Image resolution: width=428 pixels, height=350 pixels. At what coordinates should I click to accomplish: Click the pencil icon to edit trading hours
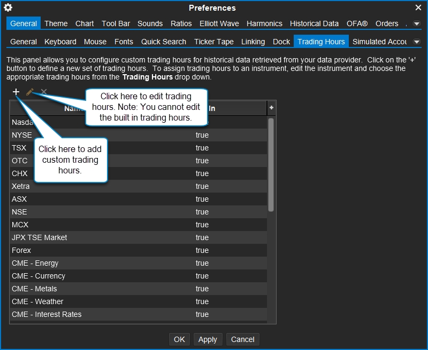pyautogui.click(x=30, y=92)
